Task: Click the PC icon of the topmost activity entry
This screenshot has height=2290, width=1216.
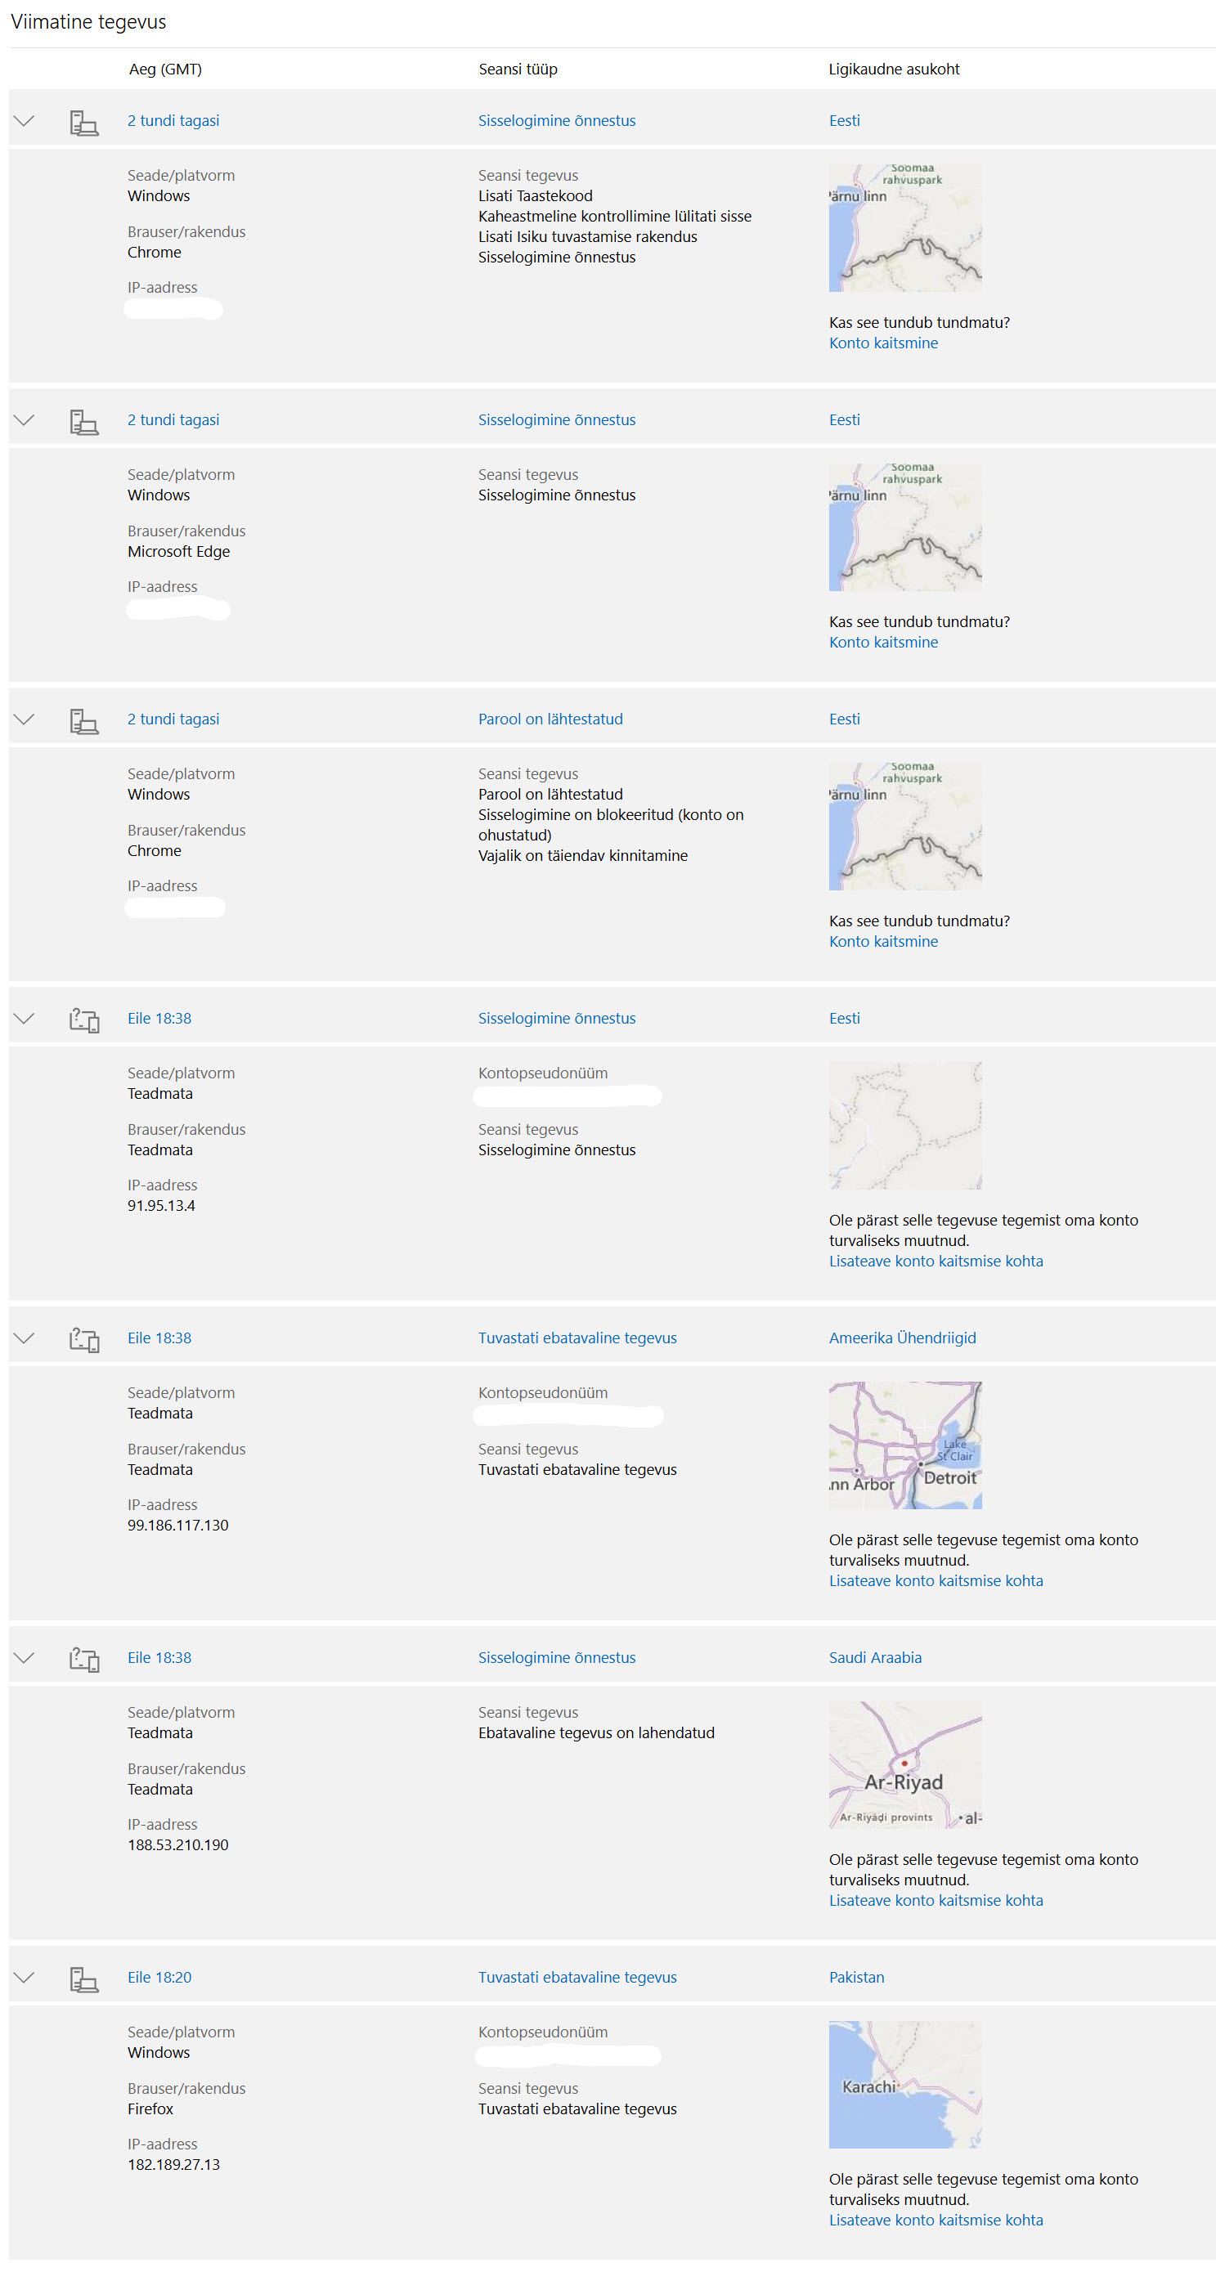Action: pos(83,122)
